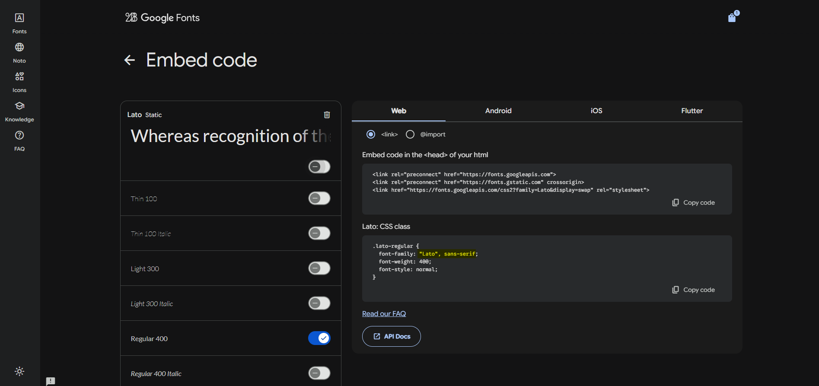
Task: Turn on Light 300 Italic toggle
Action: 319,304
